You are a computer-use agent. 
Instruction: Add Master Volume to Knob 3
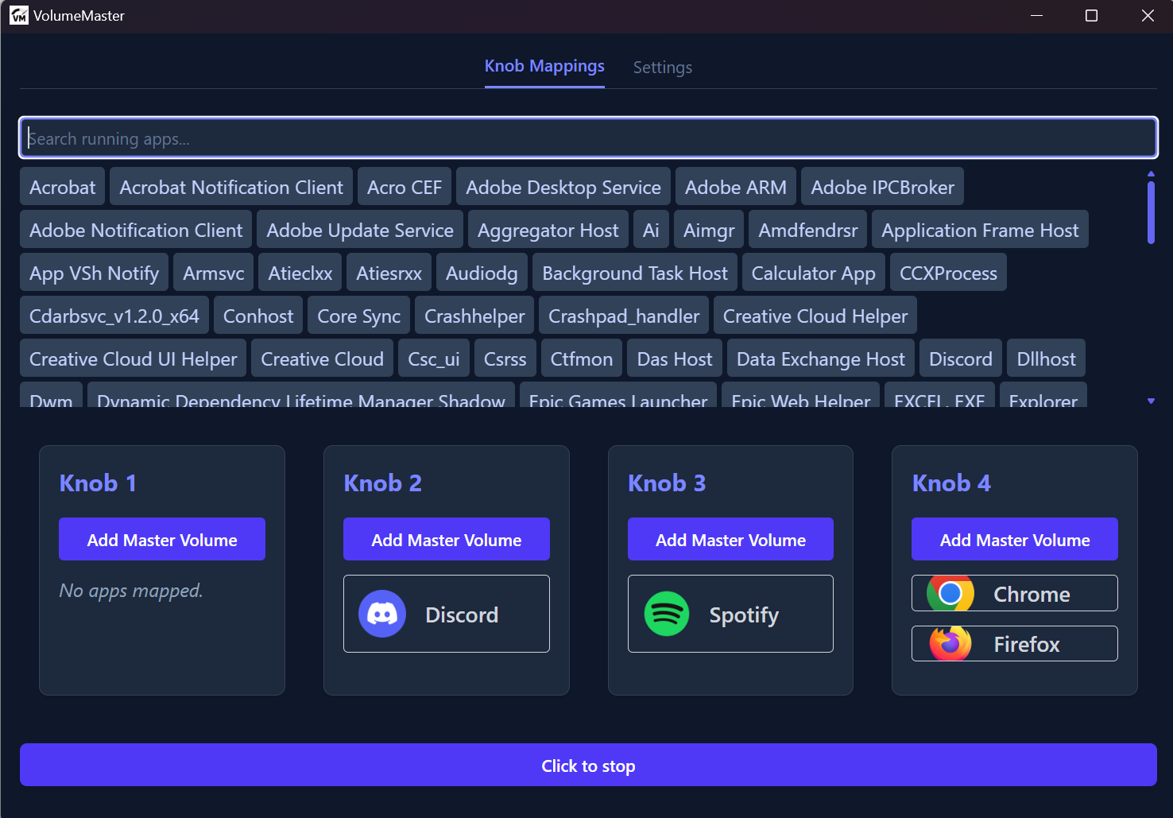[730, 540]
